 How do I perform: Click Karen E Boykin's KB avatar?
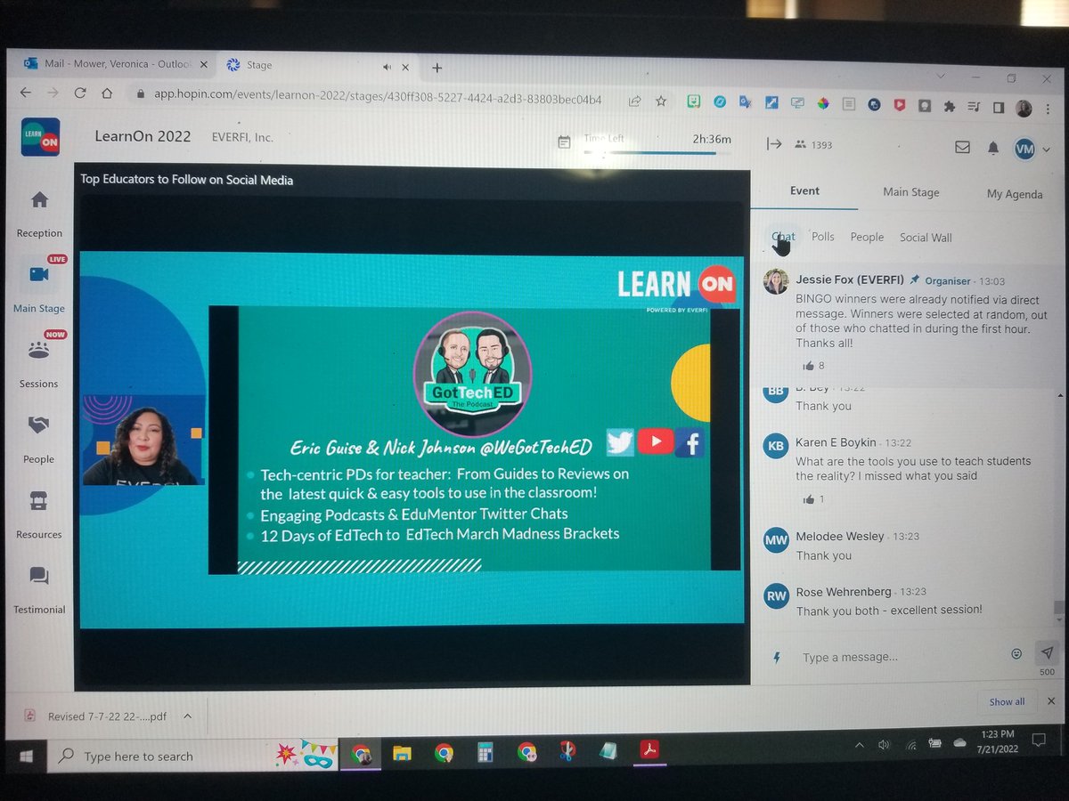[776, 445]
